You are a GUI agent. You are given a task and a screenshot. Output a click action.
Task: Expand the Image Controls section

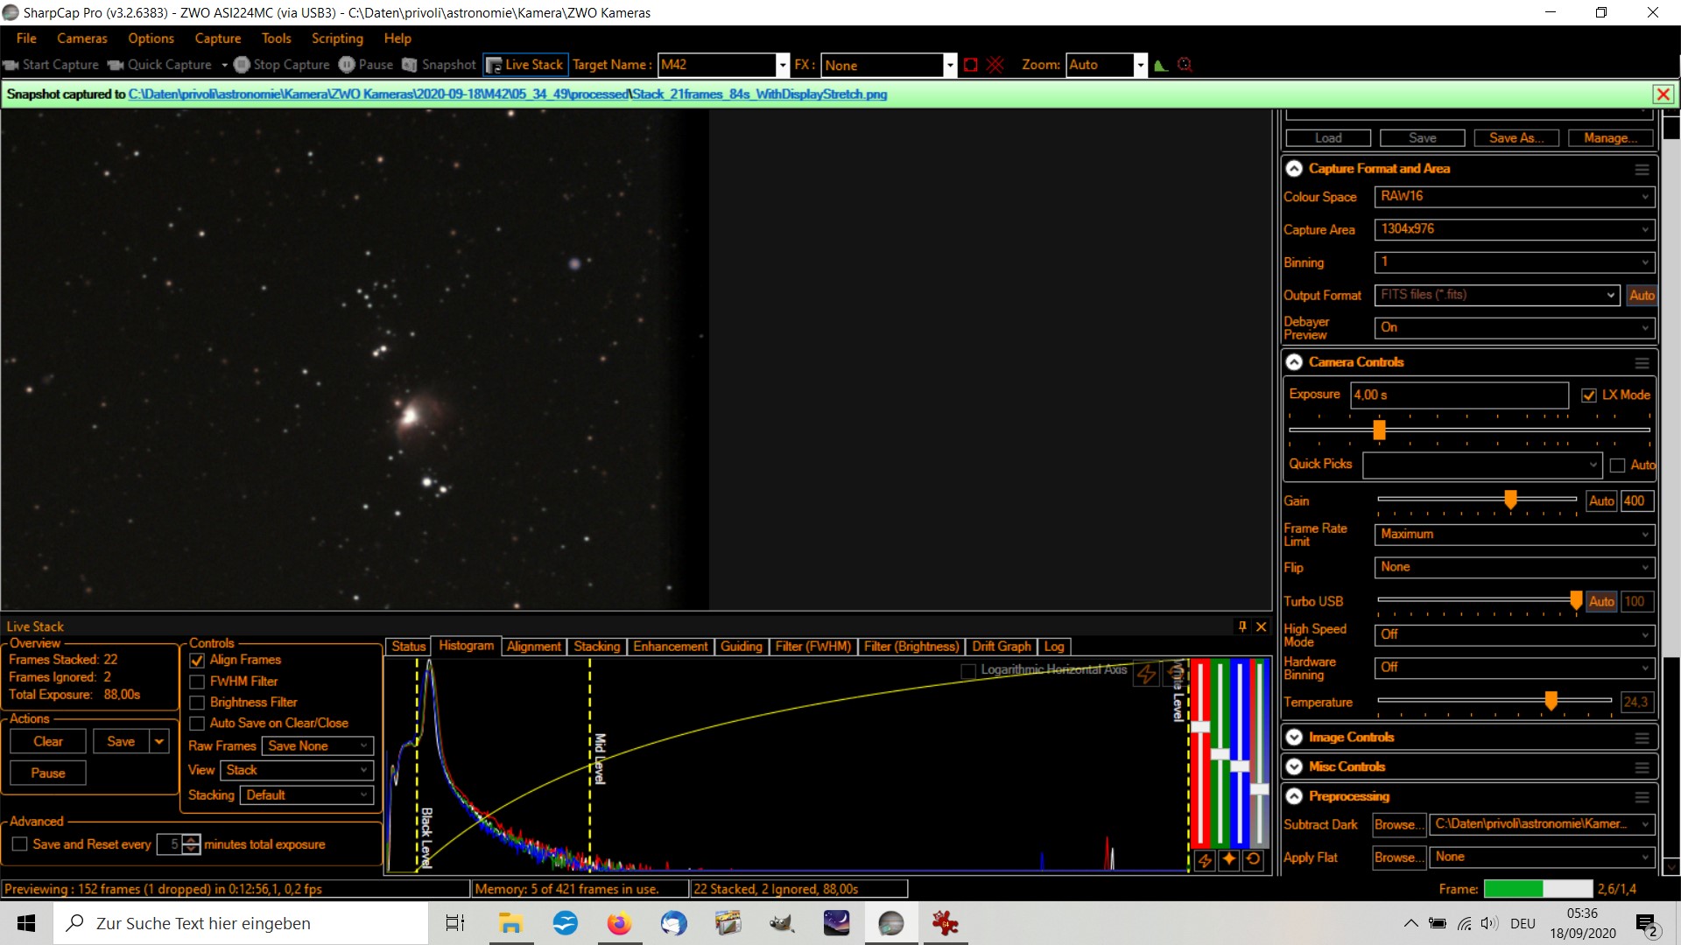(1294, 738)
